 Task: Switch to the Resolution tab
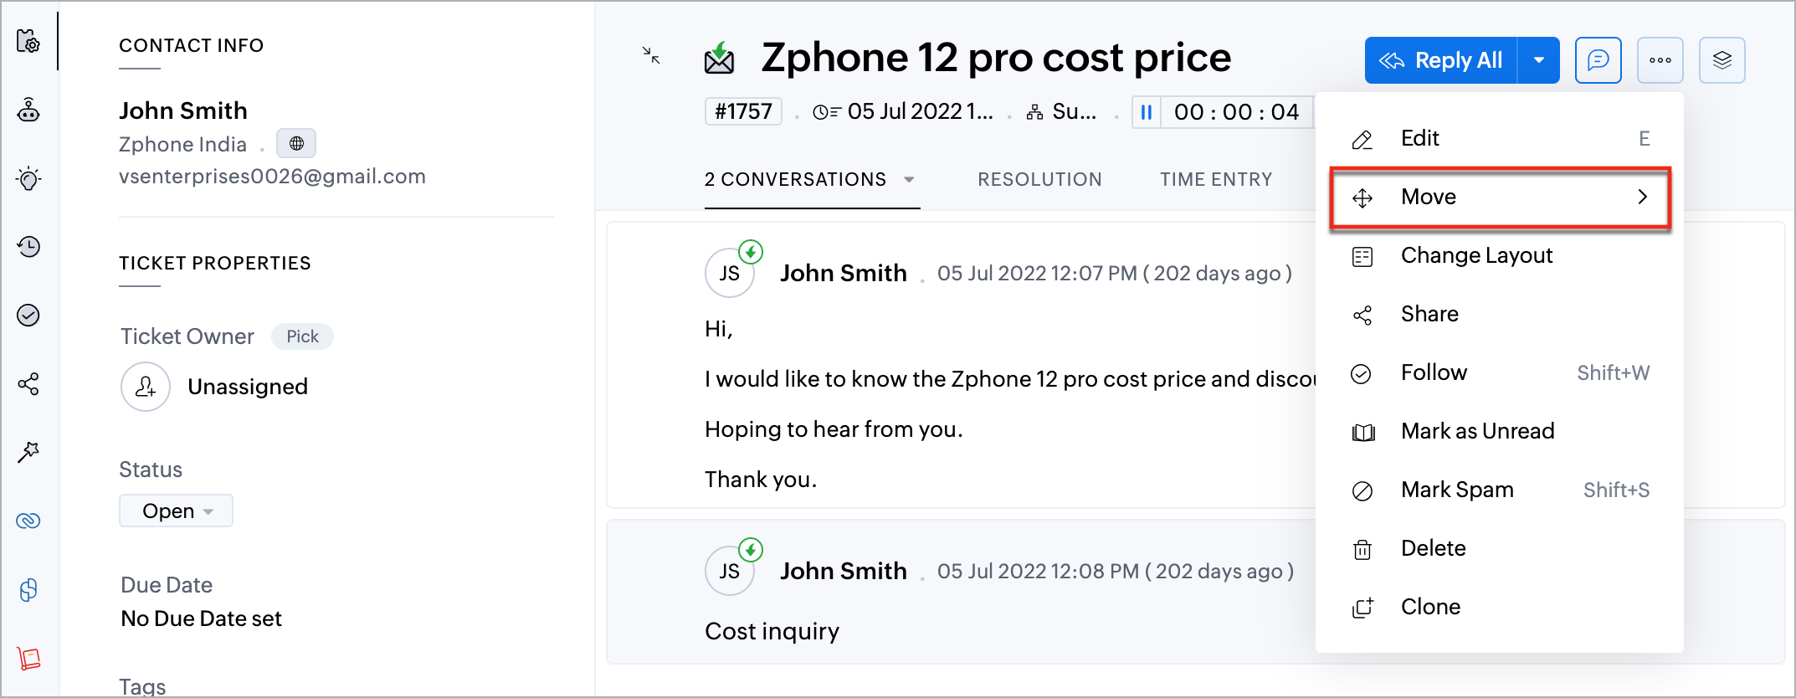click(x=1039, y=180)
